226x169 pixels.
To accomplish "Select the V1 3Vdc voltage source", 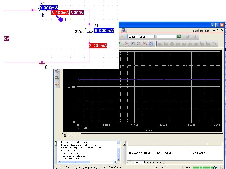I will click(89, 31).
